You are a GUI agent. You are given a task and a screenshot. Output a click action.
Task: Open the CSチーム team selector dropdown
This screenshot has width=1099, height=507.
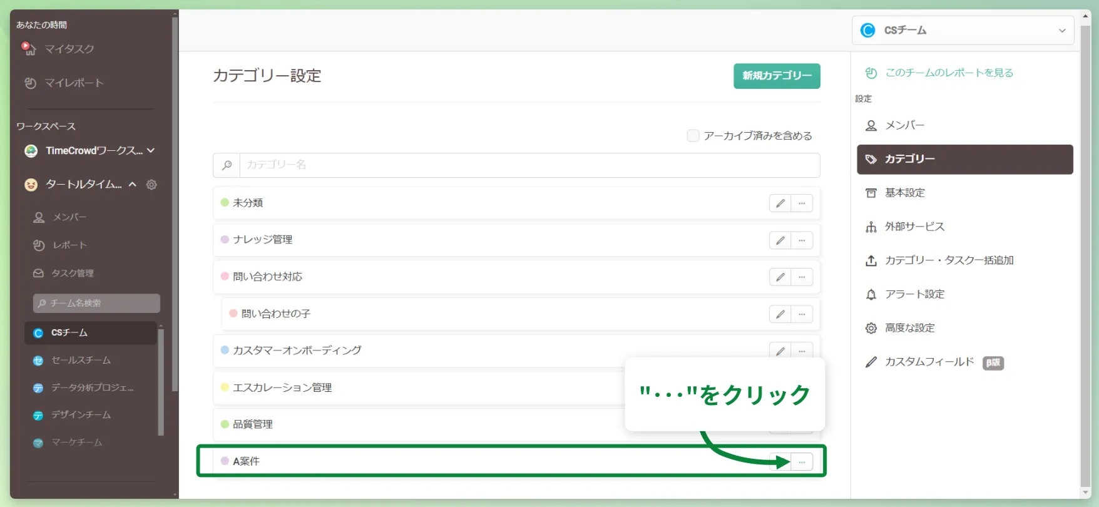click(x=963, y=30)
